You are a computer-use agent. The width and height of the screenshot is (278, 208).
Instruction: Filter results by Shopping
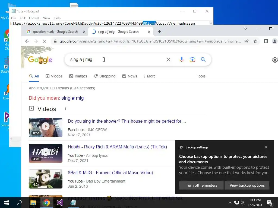click(x=105, y=76)
